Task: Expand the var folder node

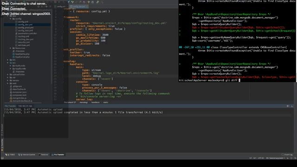Action: pos(8,77)
